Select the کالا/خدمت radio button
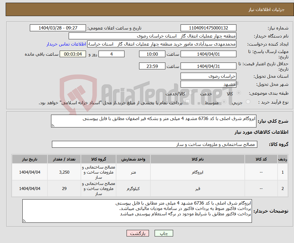294x243 pixels. pyautogui.click(x=191, y=93)
